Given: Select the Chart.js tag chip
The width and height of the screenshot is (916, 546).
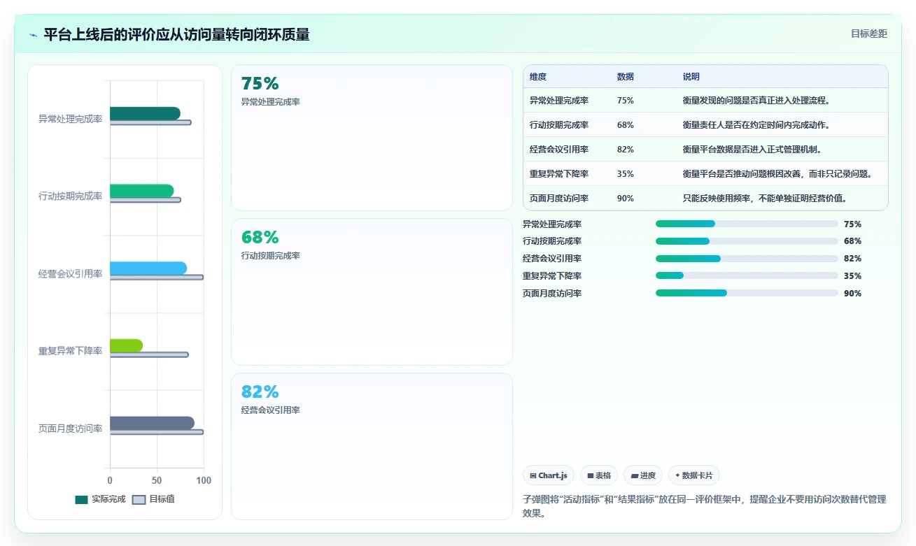Looking at the screenshot, I should coord(549,475).
